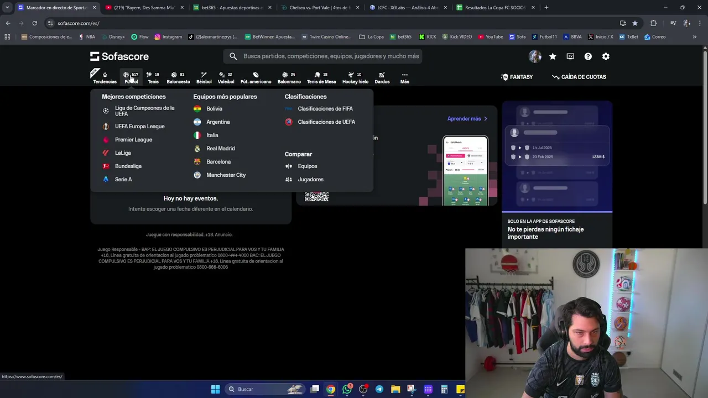Open the FANTASY section
The width and height of the screenshot is (708, 398).
(517, 77)
